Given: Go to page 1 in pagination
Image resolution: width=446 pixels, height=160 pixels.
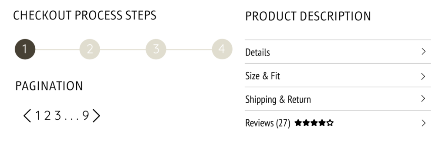Looking at the screenshot, I should pos(37,115).
